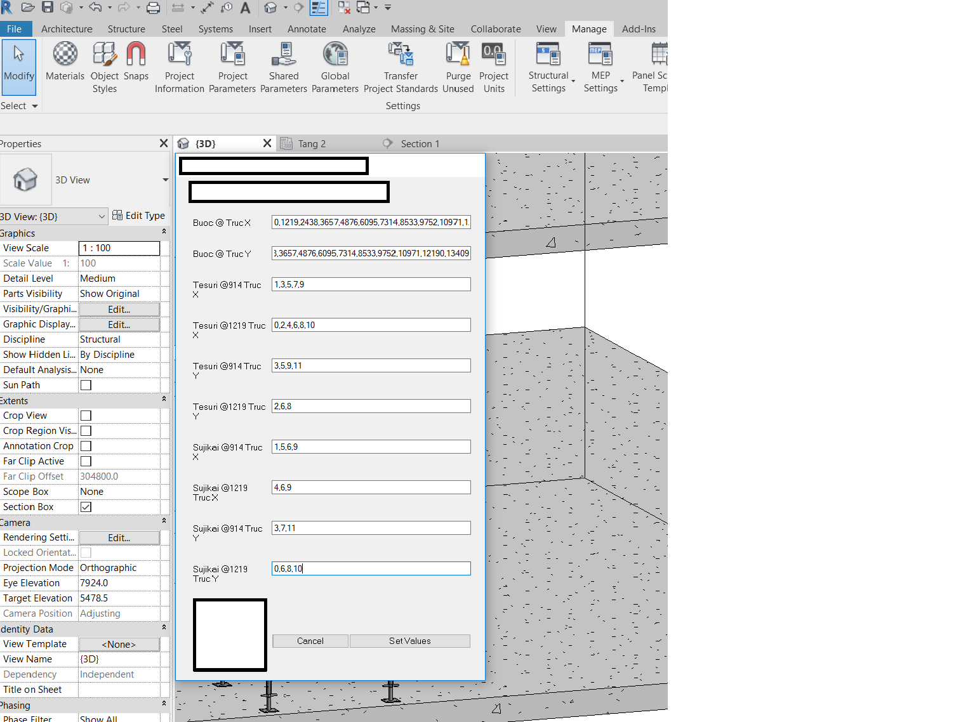Open the Shared Parameters tool
Image resolution: width=975 pixels, height=722 pixels.
283,66
